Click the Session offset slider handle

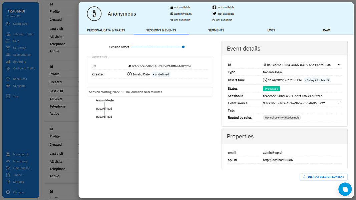point(183,47)
